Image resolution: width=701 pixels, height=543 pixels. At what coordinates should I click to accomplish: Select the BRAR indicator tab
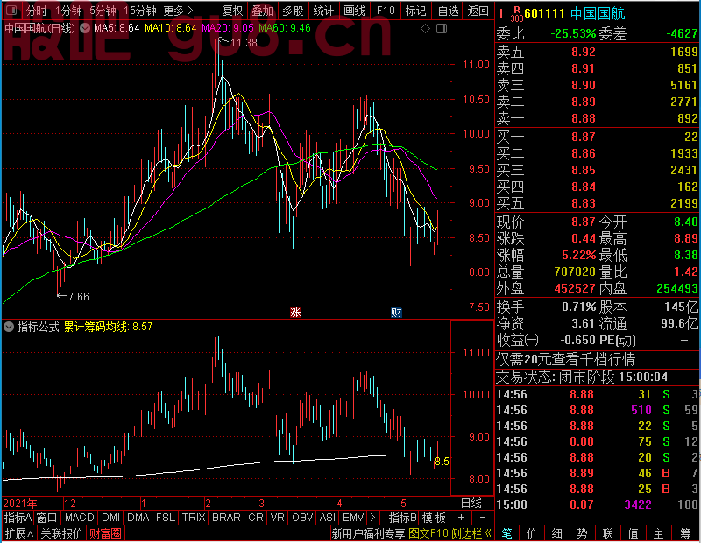click(x=226, y=518)
